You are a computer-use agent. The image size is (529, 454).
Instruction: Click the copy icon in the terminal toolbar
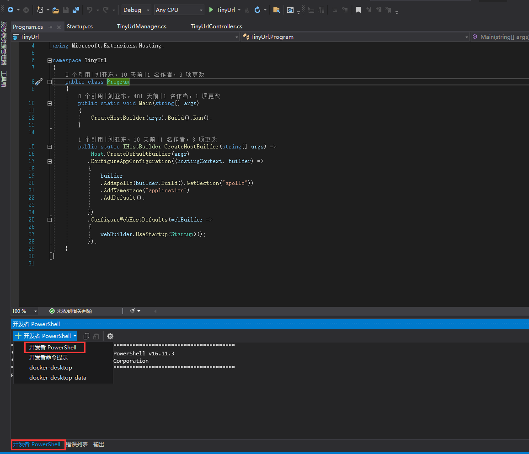pos(86,336)
